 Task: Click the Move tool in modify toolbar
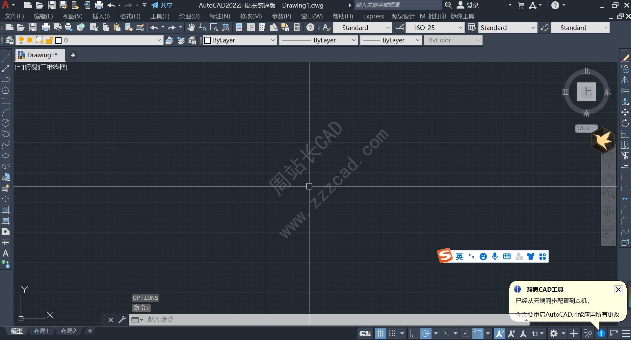tap(625, 112)
